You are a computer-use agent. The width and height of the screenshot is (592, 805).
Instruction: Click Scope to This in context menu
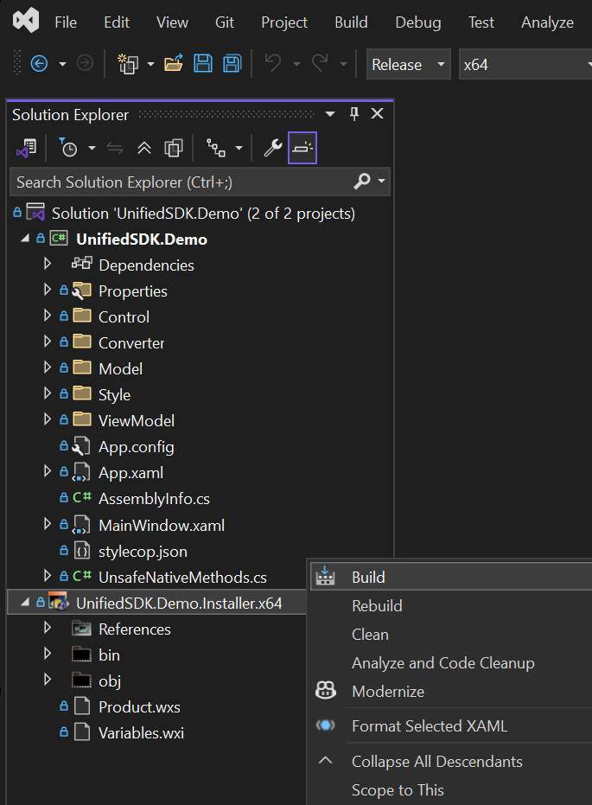pos(398,789)
